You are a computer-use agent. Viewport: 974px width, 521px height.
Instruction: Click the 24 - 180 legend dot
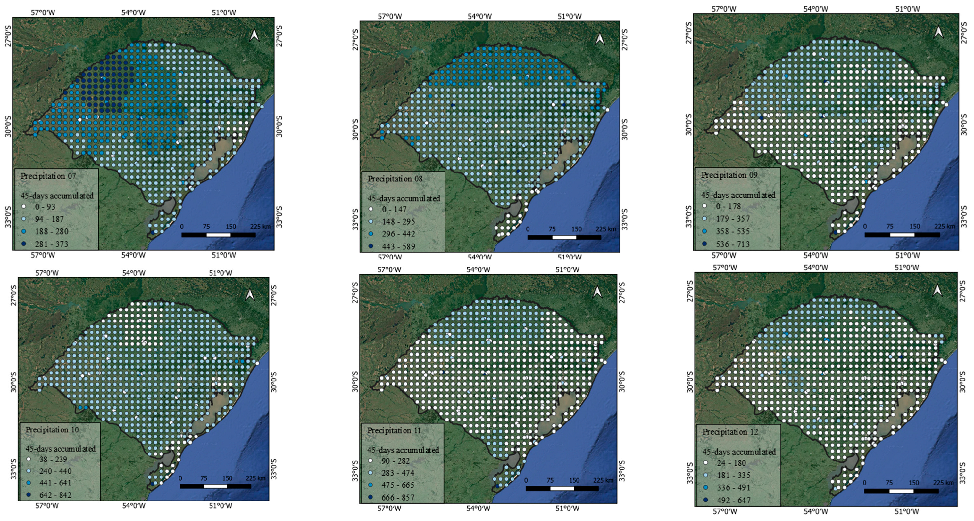point(705,462)
